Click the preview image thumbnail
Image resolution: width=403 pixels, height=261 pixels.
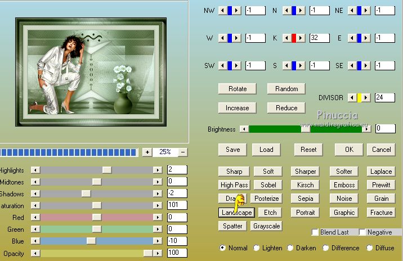91,72
